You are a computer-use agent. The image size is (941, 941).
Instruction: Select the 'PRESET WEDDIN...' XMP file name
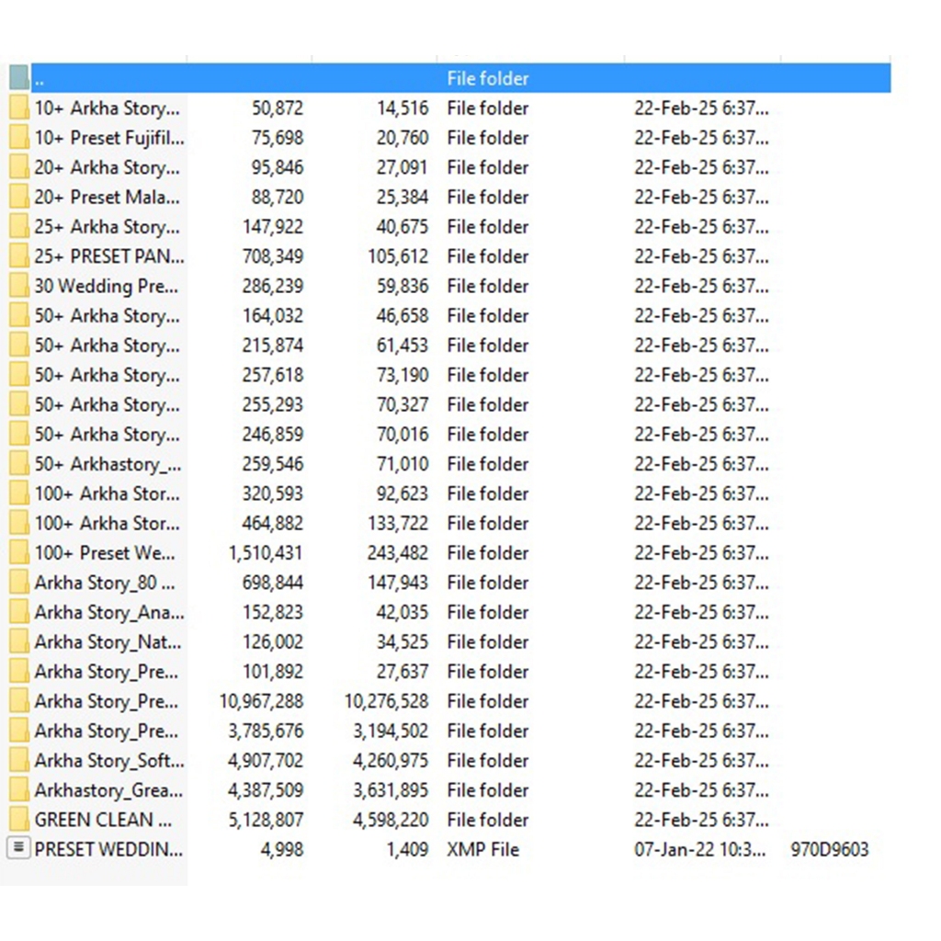pyautogui.click(x=108, y=850)
